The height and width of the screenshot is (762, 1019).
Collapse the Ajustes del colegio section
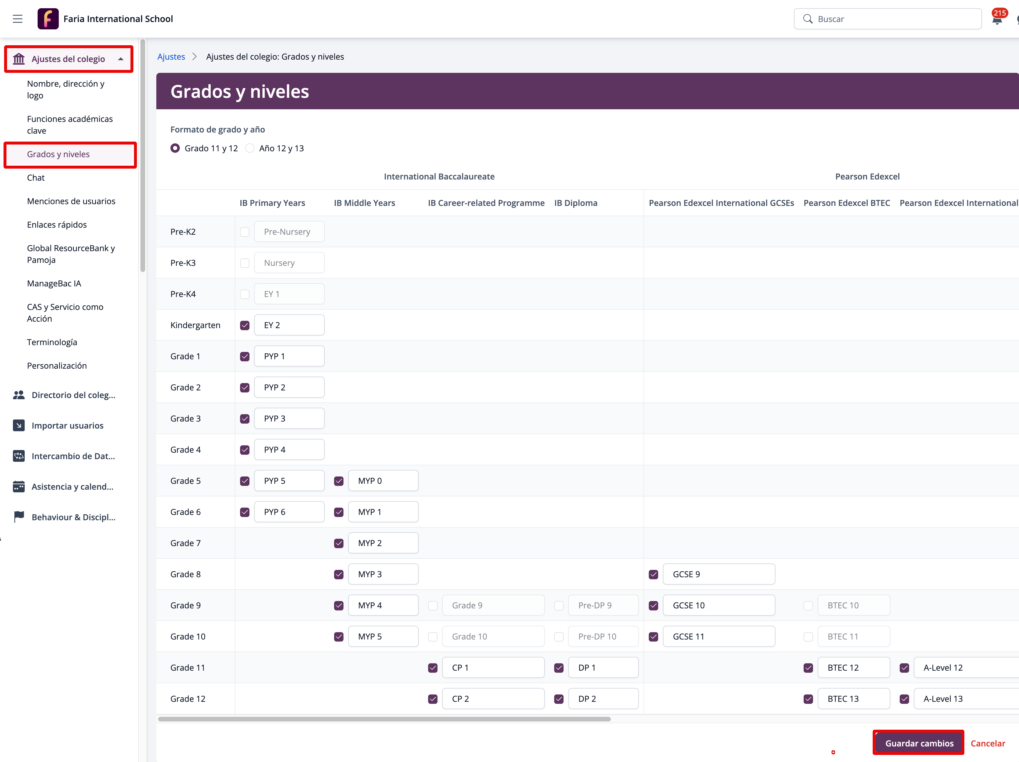121,59
